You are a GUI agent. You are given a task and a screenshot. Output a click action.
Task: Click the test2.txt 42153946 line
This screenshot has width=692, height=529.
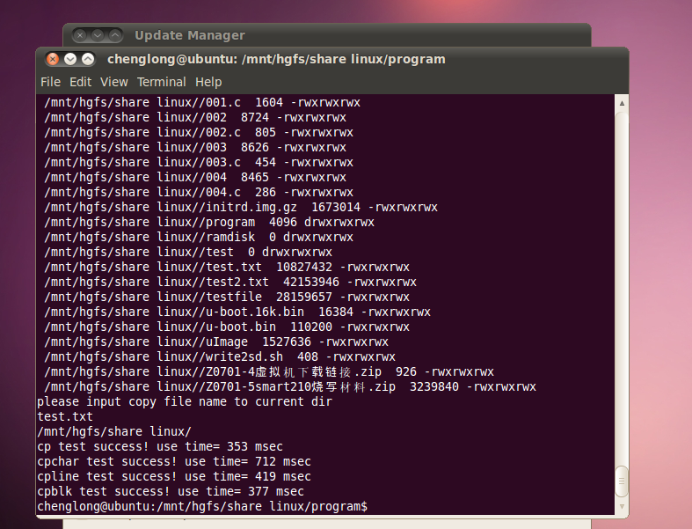230,282
